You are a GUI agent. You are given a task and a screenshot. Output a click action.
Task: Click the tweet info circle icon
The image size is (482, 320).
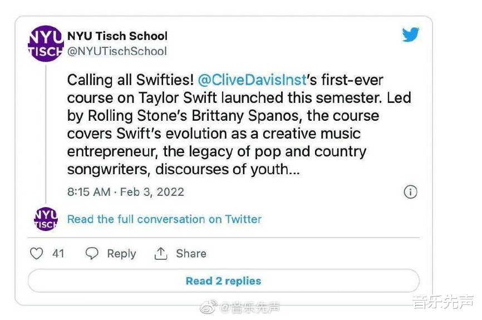[x=410, y=192]
